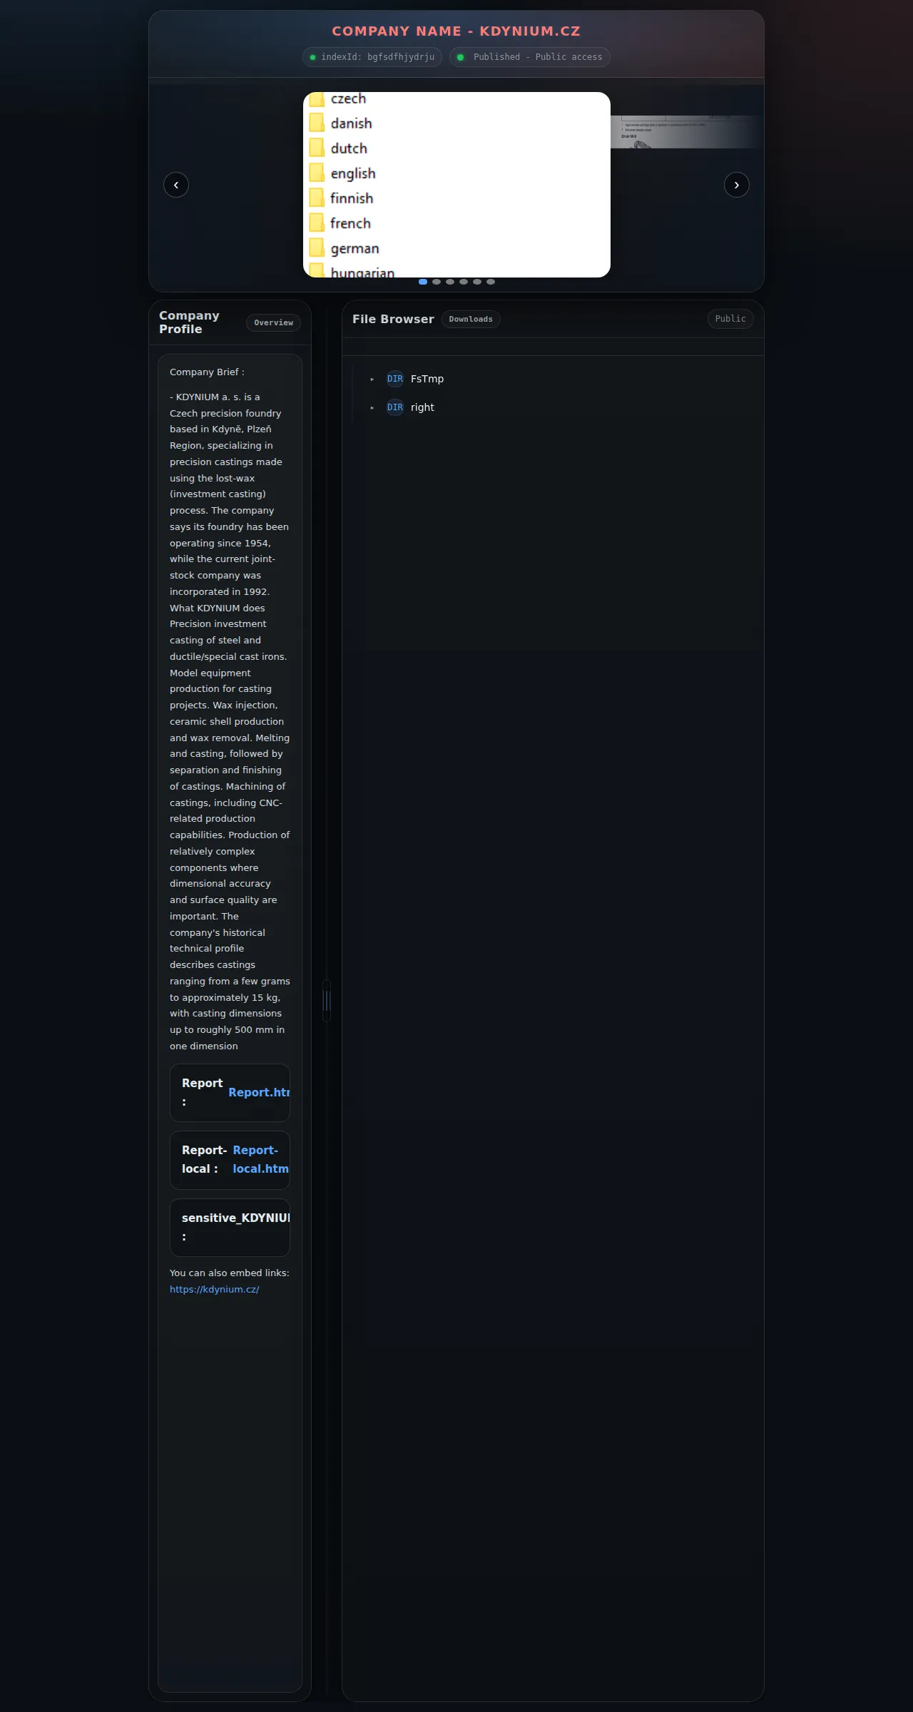Advance to the next carousel image
The image size is (913, 1712).
tap(737, 185)
